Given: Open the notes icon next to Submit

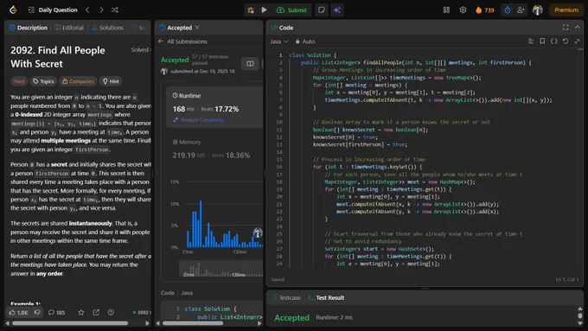Looking at the screenshot, I should (x=322, y=10).
